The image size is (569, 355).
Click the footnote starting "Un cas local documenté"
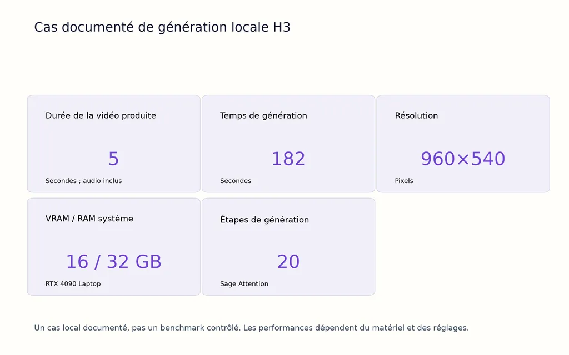tap(252, 328)
